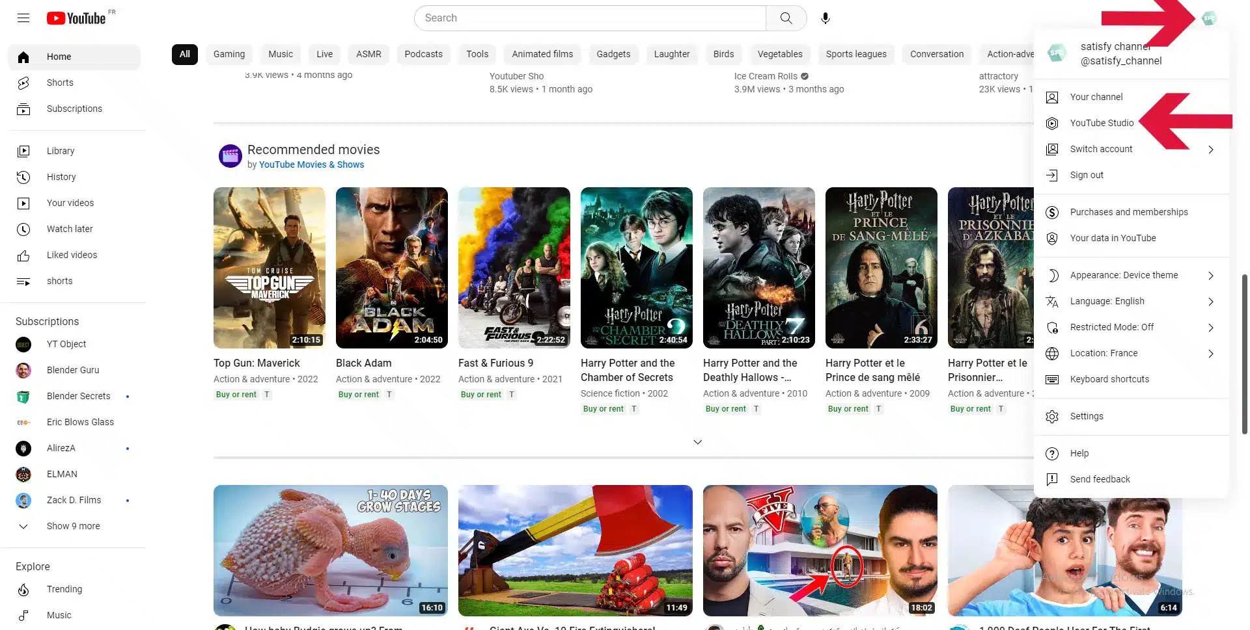Viewport: 1250px width, 630px height.
Task: Open Liked videos in sidebar
Action: [72, 255]
